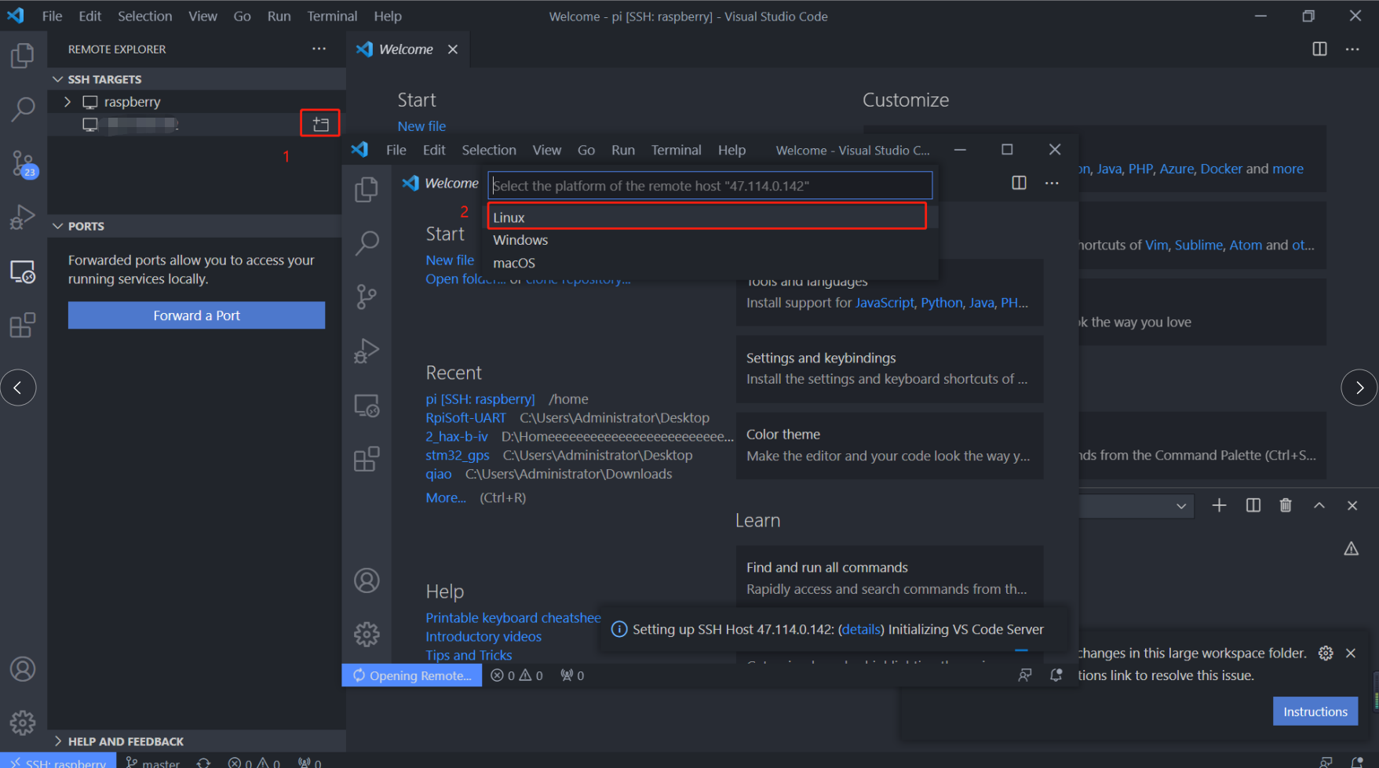Collapse the PORTS section
The image size is (1379, 768).
click(197, 226)
